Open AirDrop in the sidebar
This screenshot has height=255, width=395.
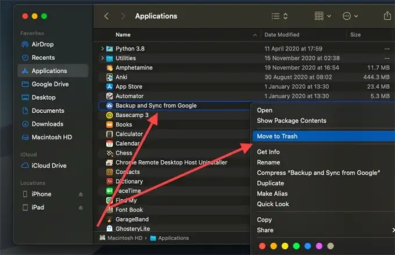53,44
